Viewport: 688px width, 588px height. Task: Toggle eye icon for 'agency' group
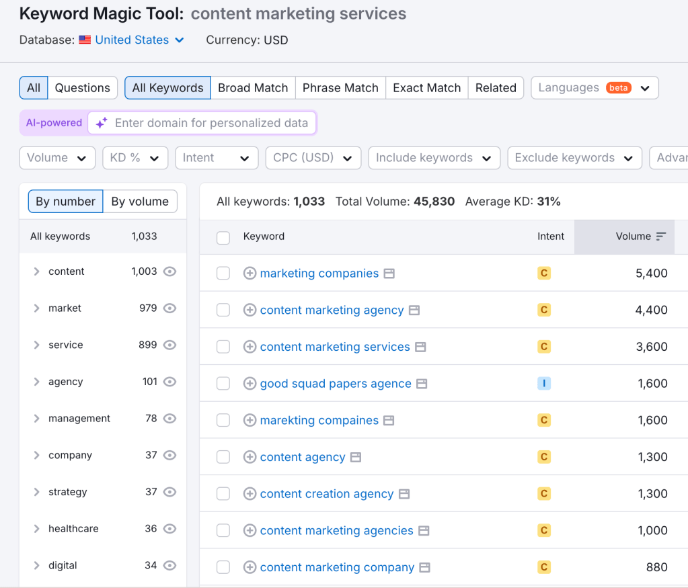[x=170, y=382]
